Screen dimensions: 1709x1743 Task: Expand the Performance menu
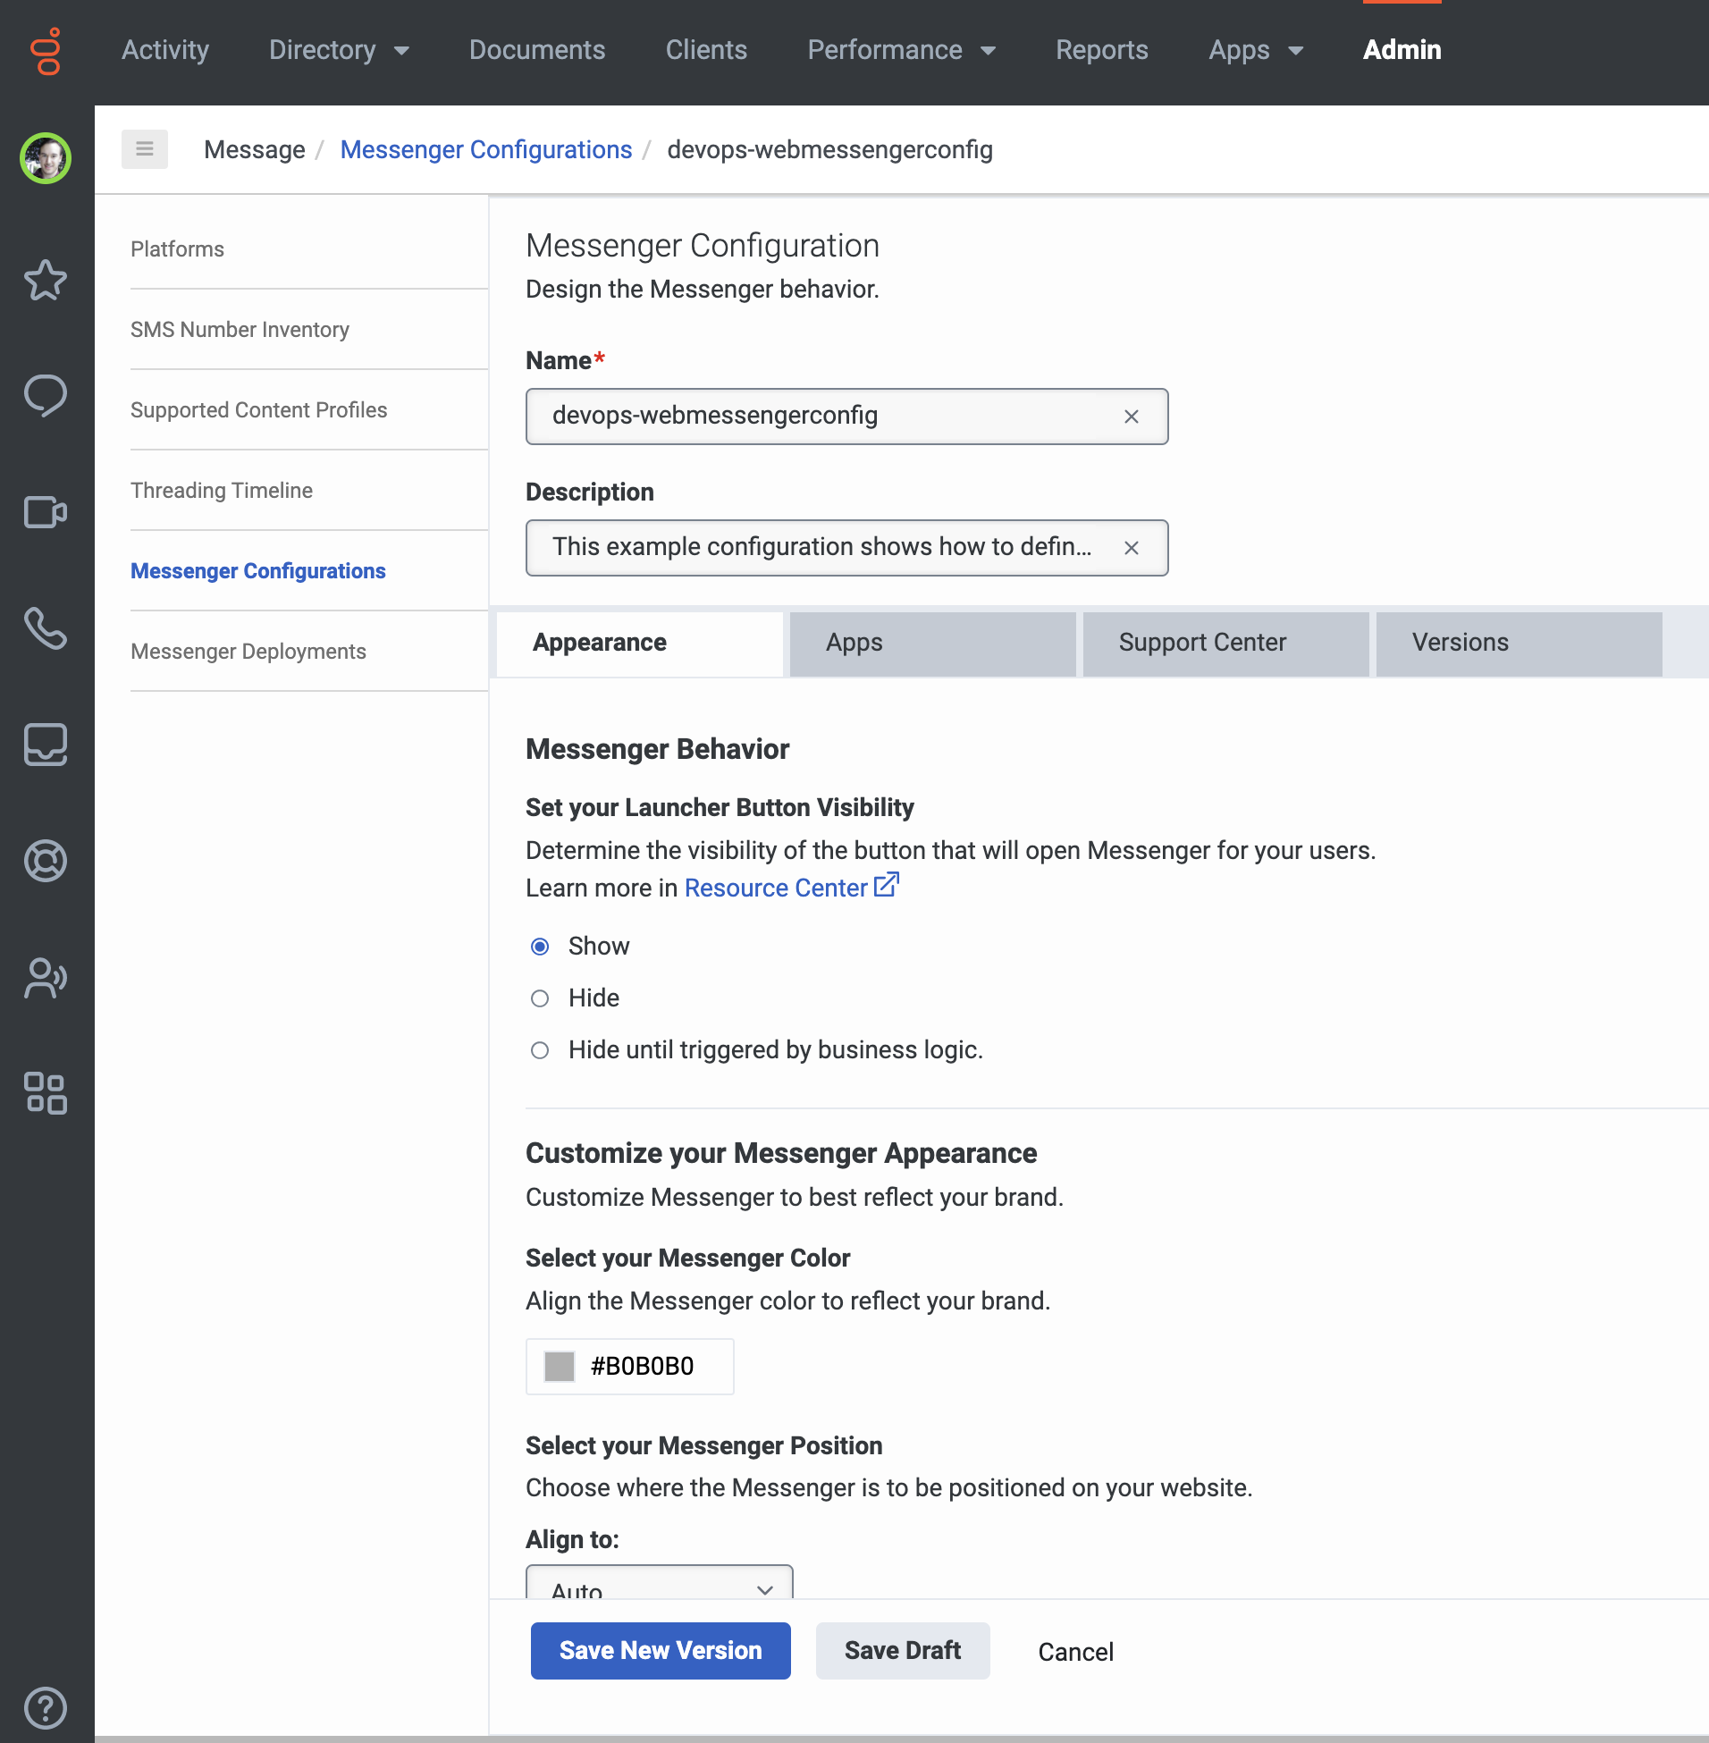tap(901, 50)
